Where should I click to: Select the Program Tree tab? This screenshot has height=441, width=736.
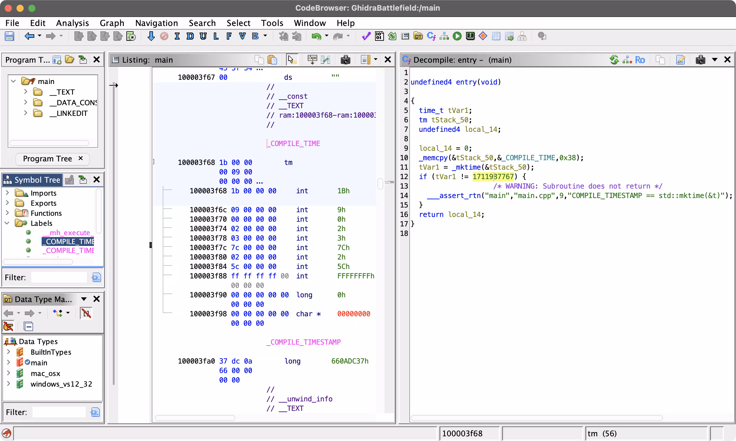tap(48, 159)
